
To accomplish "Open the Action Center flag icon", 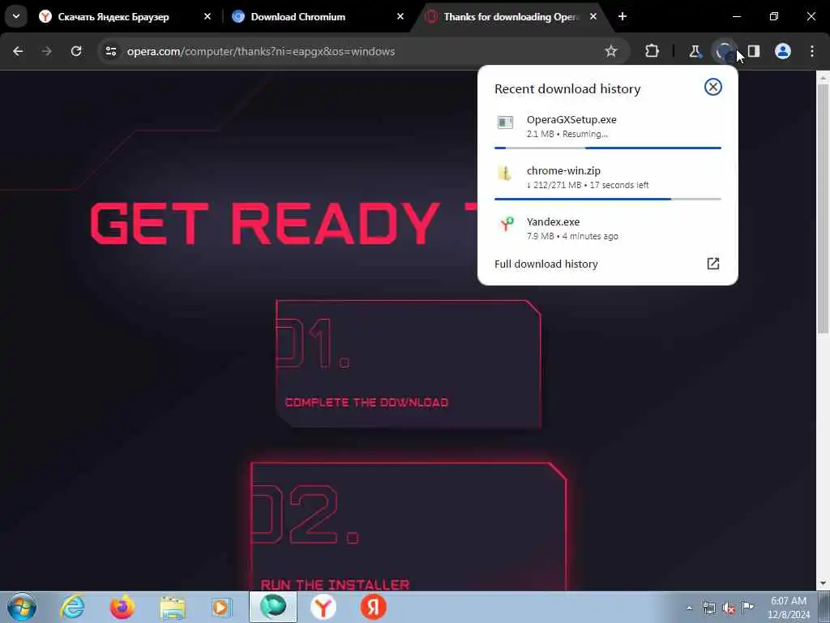I will [747, 607].
